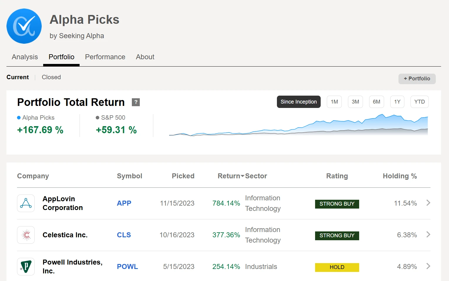
Task: Click the AppLovin Corporation company logo
Action: pyautogui.click(x=26, y=203)
